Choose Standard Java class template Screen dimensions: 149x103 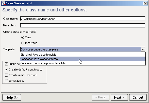tap(83, 55)
